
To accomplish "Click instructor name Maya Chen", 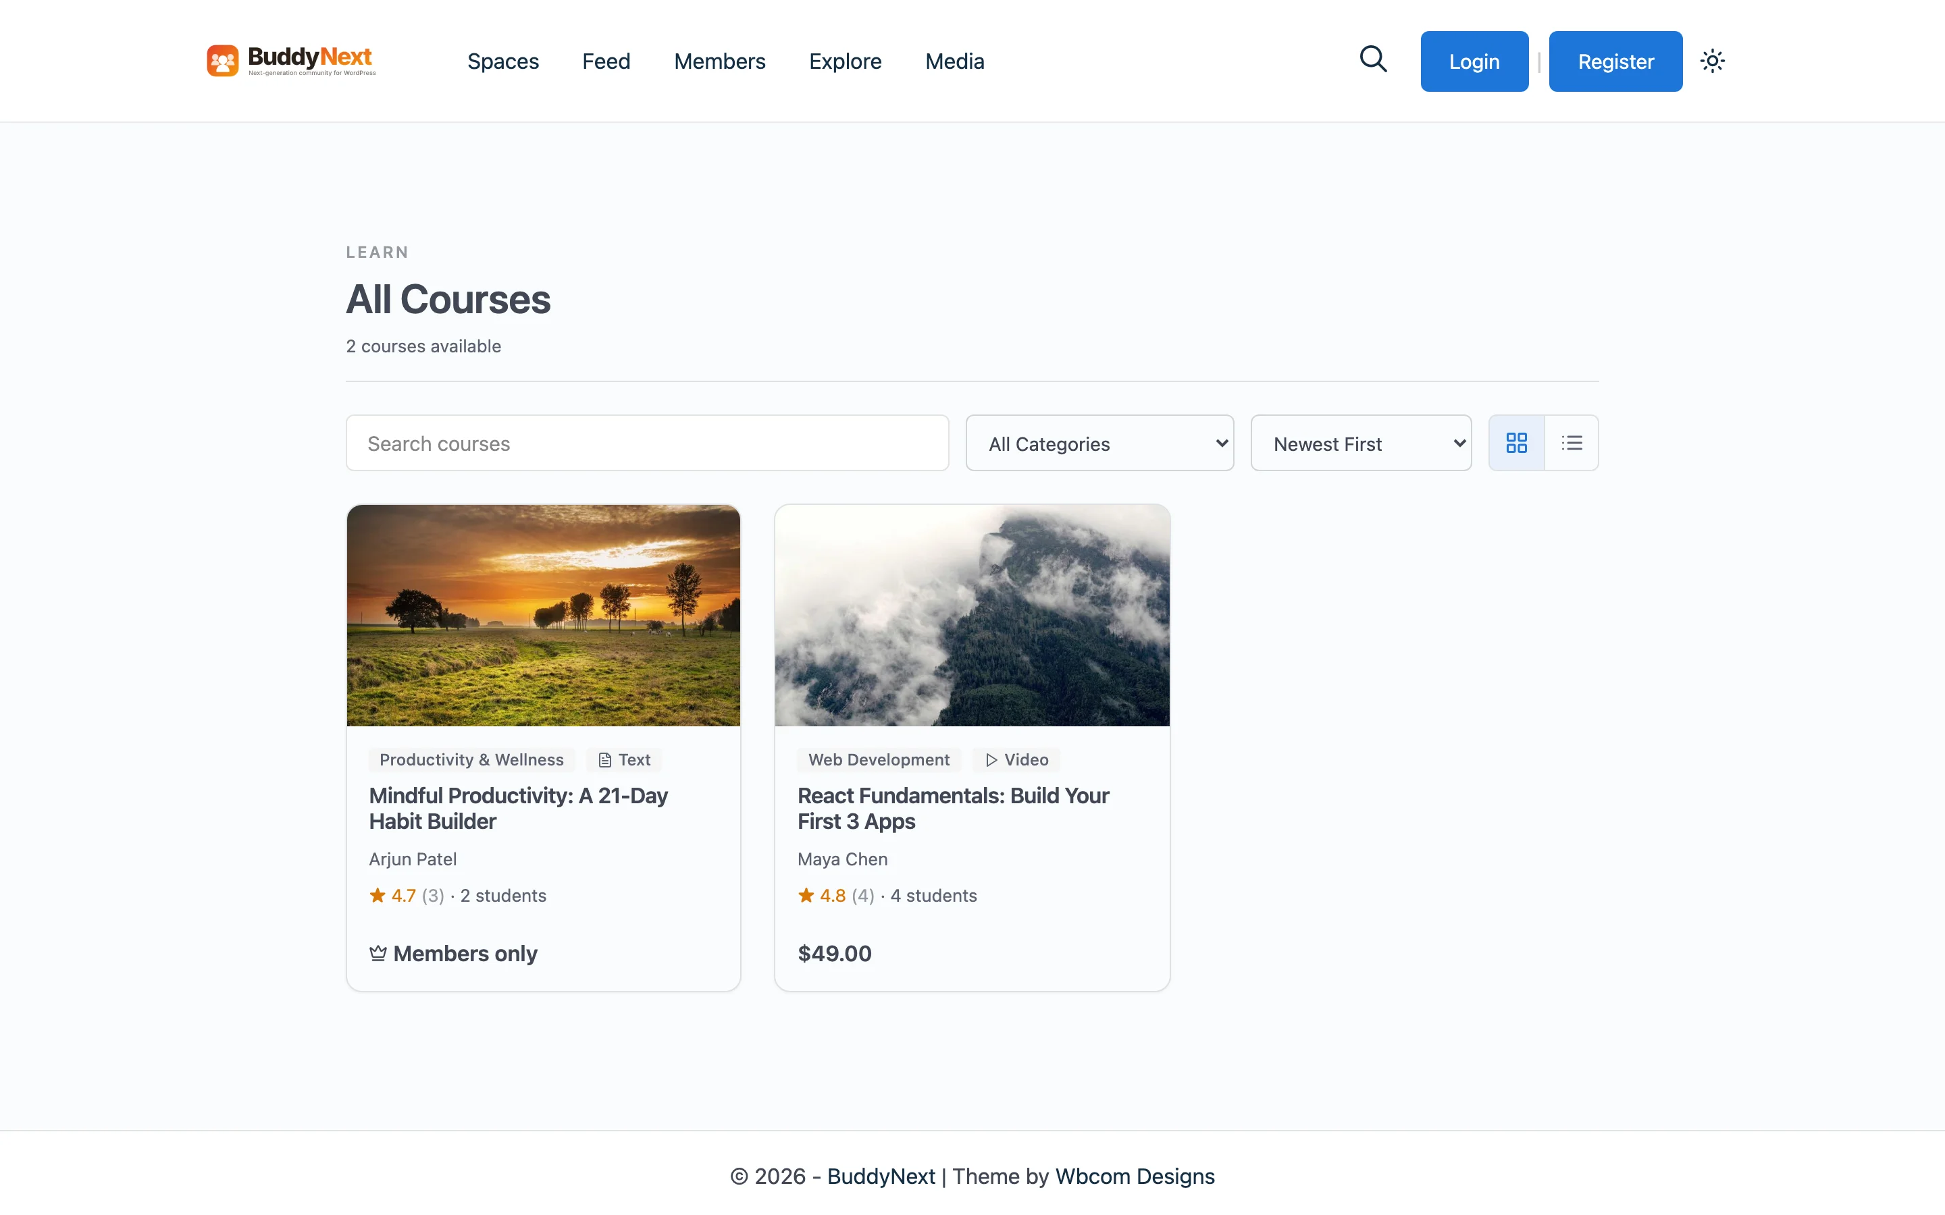I will 842,859.
